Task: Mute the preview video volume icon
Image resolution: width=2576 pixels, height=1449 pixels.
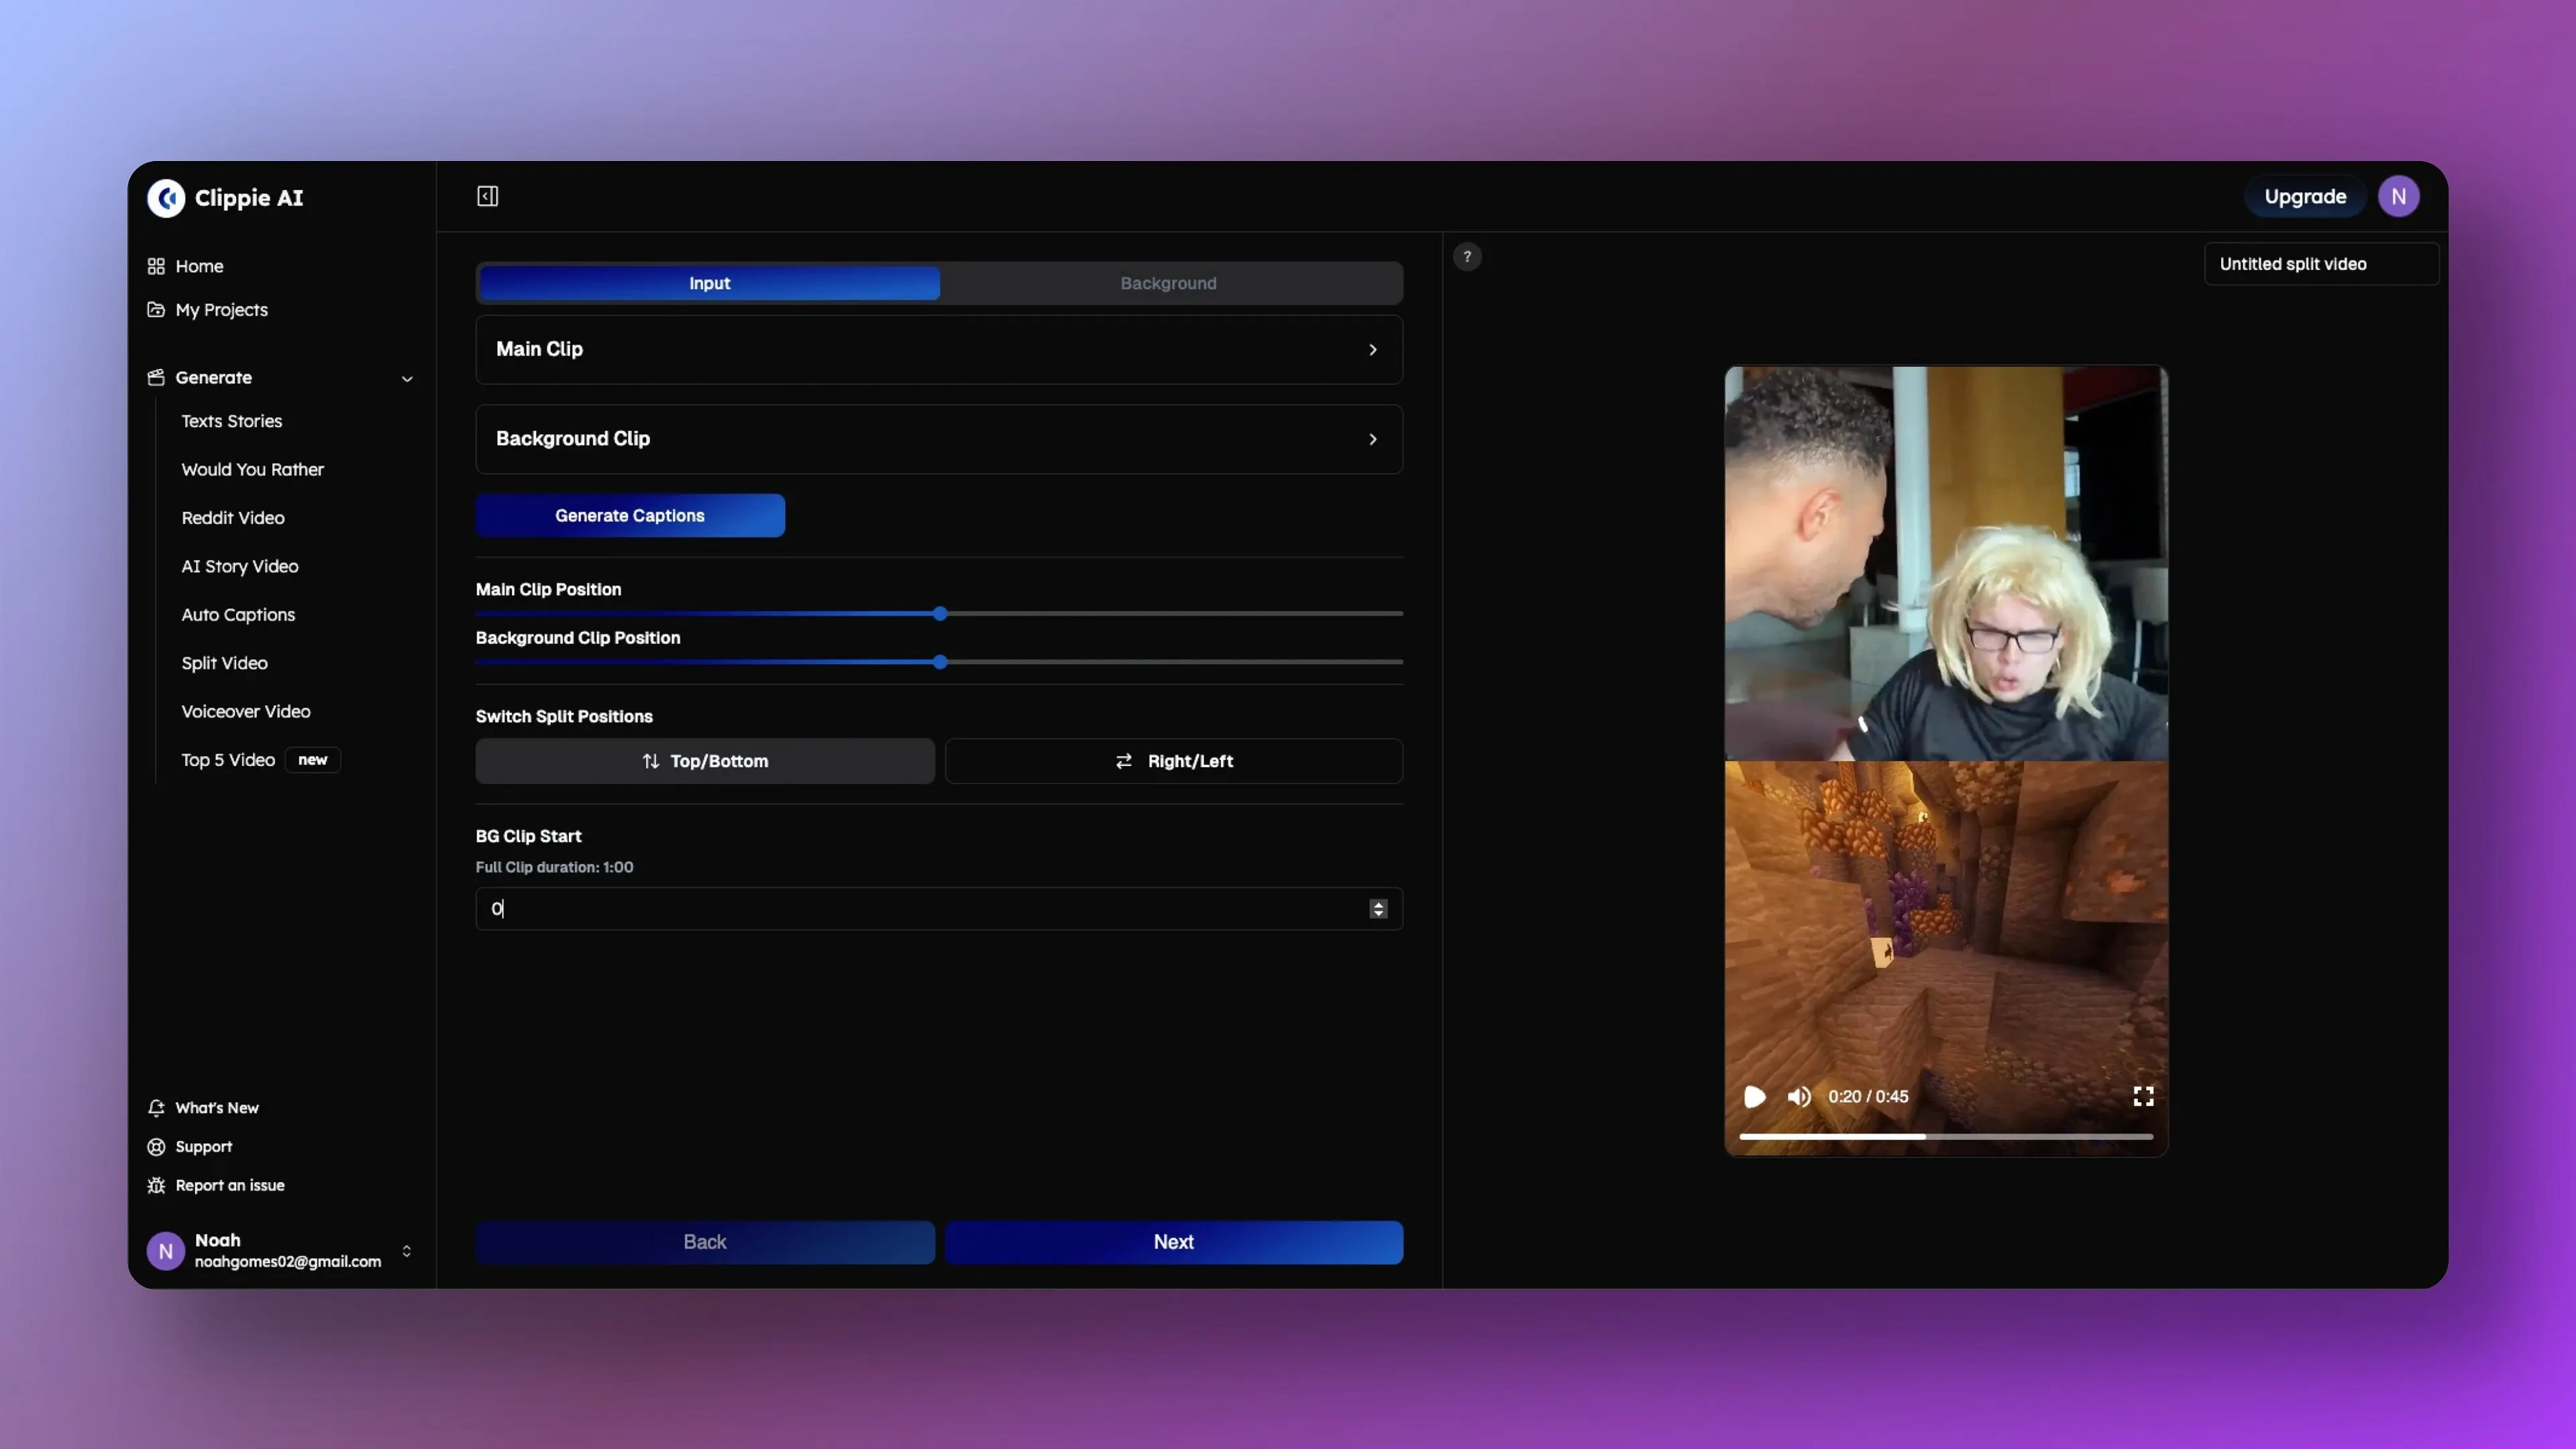Action: coord(1799,1097)
